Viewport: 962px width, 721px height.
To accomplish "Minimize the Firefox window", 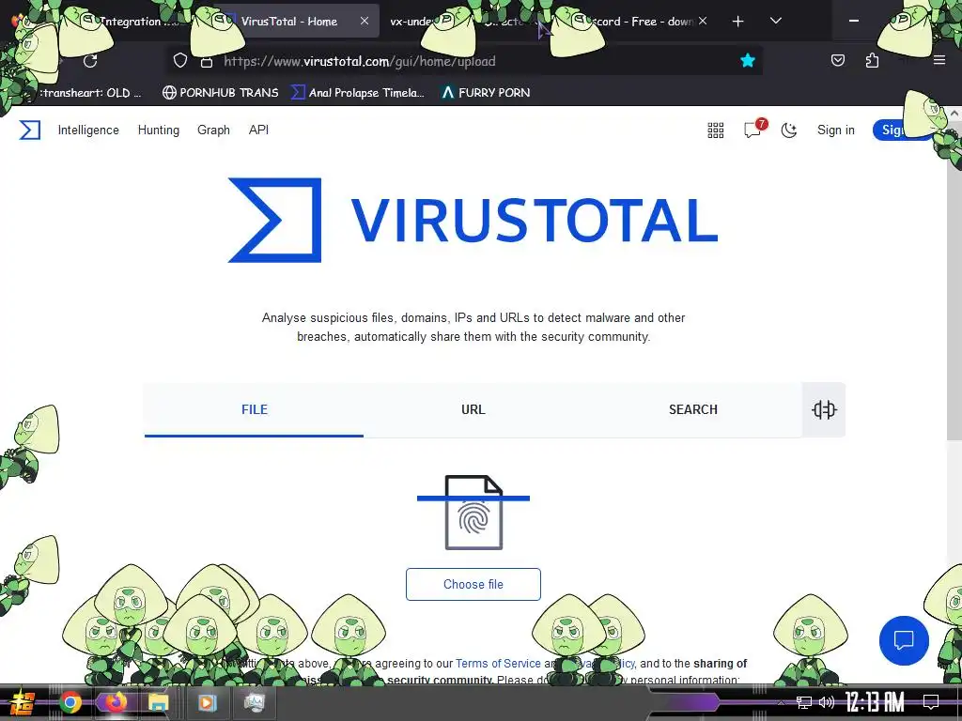I will pyautogui.click(x=853, y=21).
